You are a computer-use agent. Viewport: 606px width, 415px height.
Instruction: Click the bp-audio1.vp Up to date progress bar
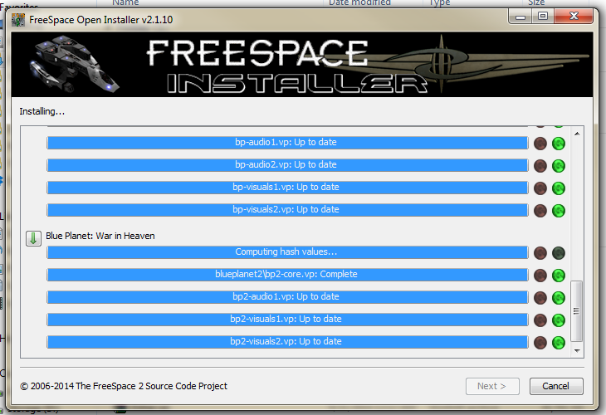pos(287,143)
